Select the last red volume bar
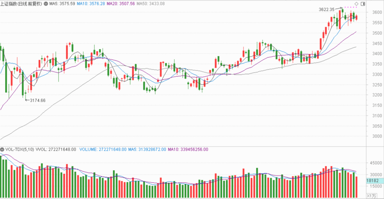This screenshot has width=384, height=199. [357, 187]
